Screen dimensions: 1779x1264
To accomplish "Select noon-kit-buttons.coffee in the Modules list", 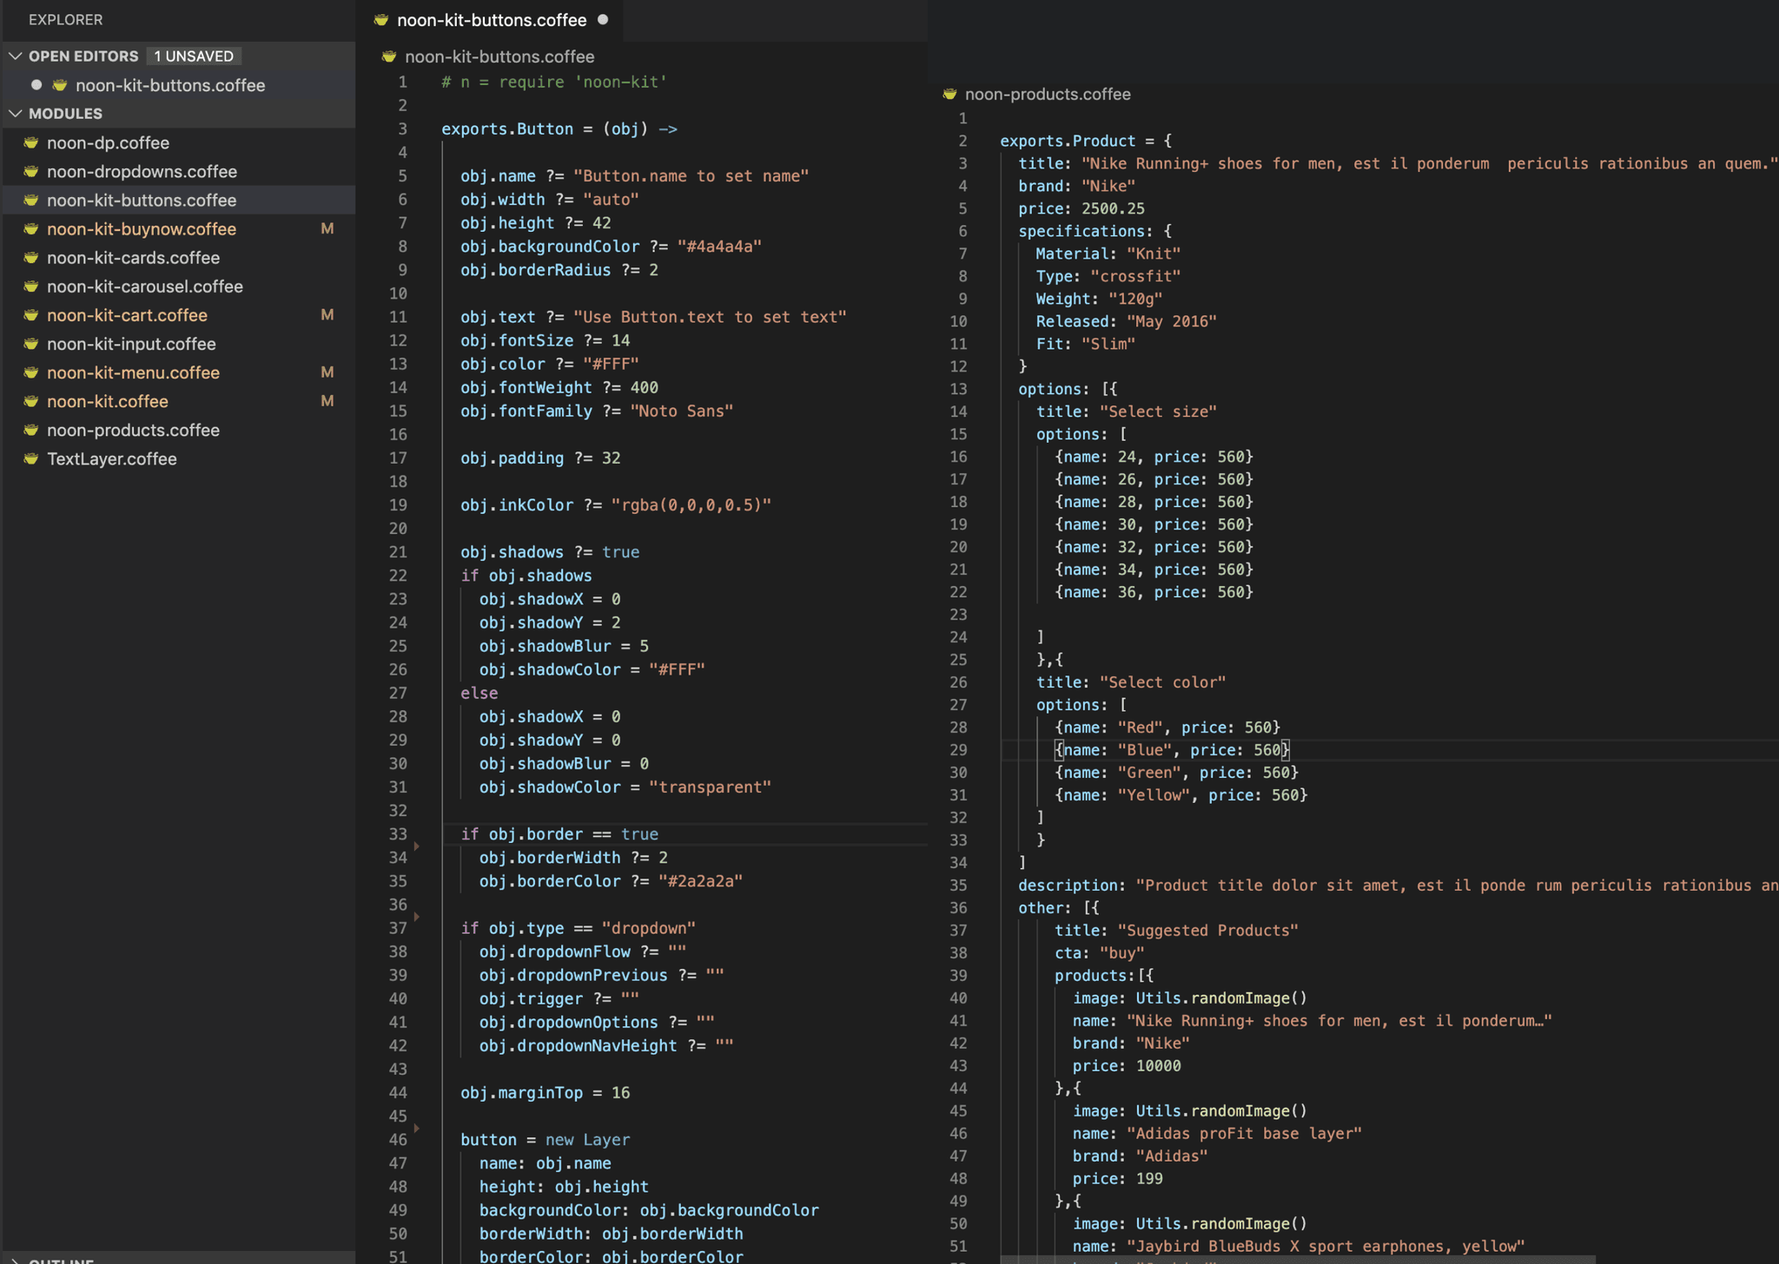I will 178,200.
